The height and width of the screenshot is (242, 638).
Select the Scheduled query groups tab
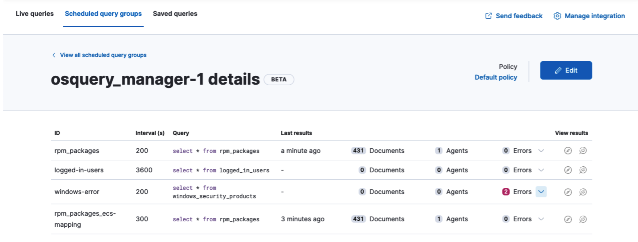[x=103, y=14]
